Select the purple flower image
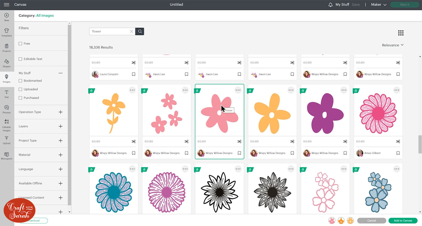422x226 pixels. (325, 113)
